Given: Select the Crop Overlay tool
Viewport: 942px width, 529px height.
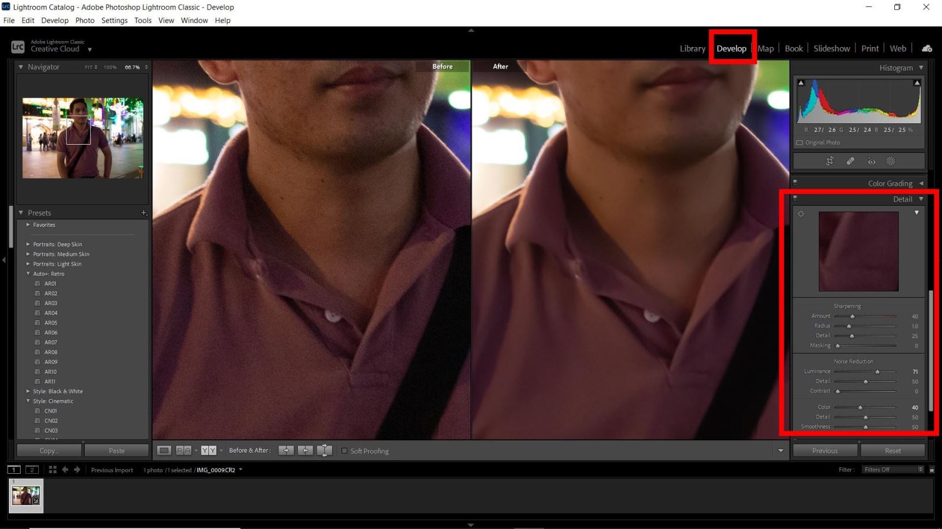Looking at the screenshot, I should point(830,160).
